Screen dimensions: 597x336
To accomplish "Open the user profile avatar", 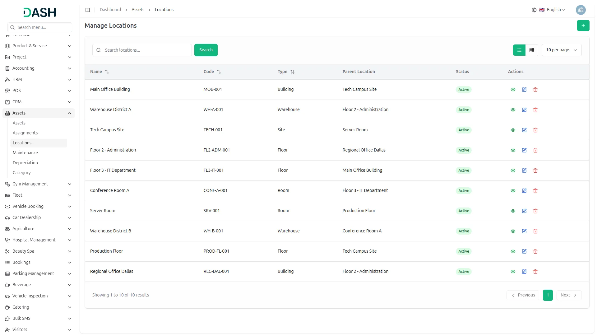I will click(x=581, y=10).
